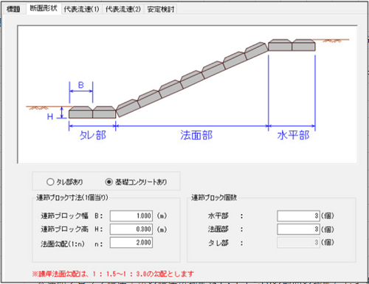Select the 法面部 block count field

tap(298, 229)
